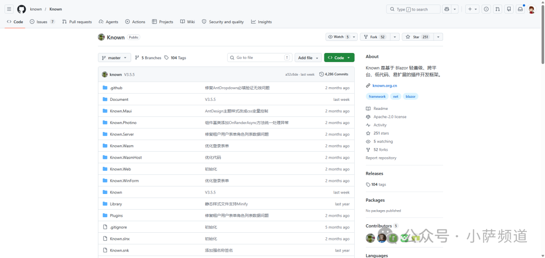Open the Known.Wasm folder
545x258 pixels.
tap(121, 146)
